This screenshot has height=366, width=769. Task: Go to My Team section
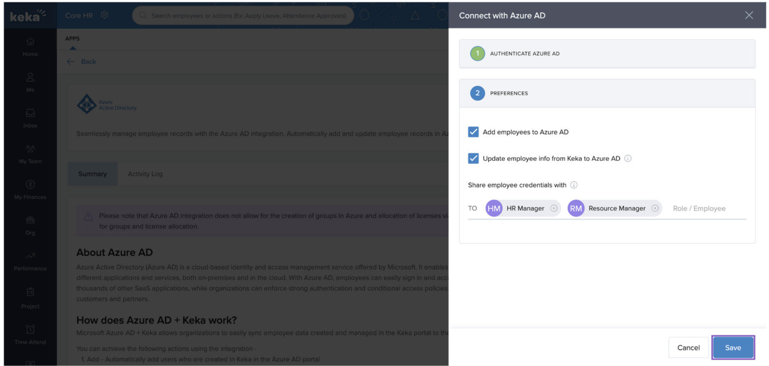30,154
